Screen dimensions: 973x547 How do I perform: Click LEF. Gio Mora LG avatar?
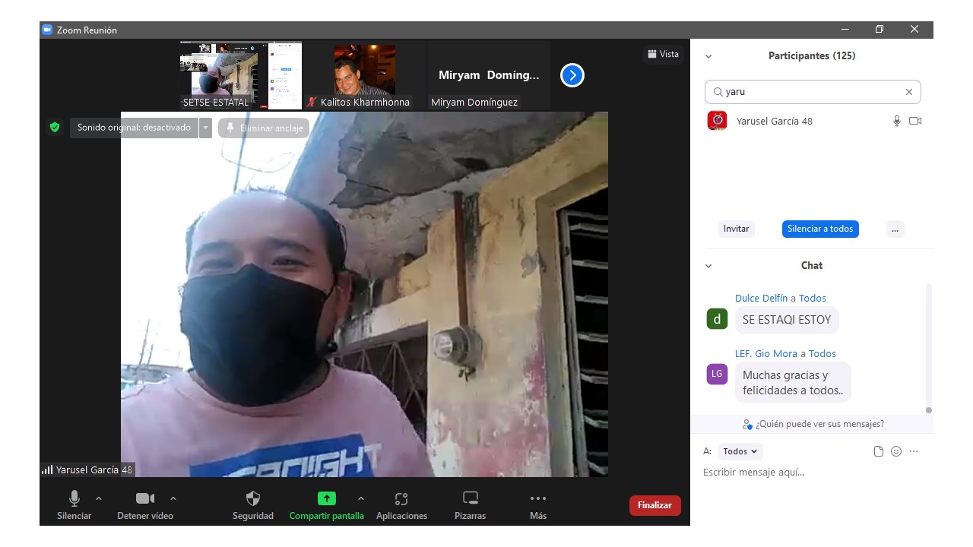click(x=717, y=374)
